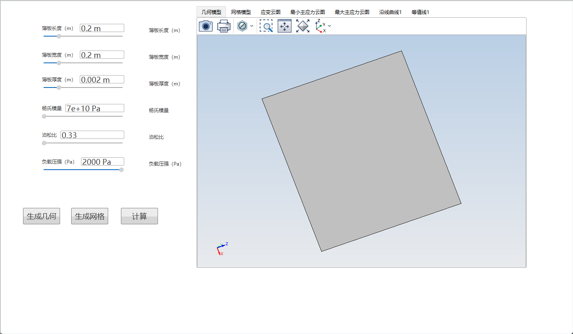Click the 负载压强 slider handle
The image size is (573, 334).
[x=121, y=170]
